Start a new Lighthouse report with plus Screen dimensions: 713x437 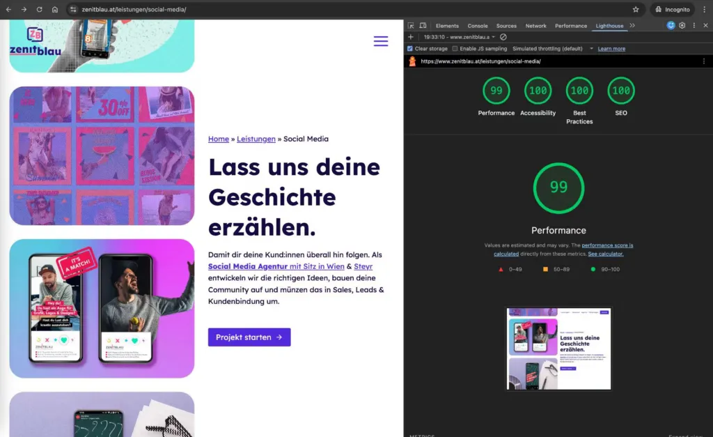point(411,37)
